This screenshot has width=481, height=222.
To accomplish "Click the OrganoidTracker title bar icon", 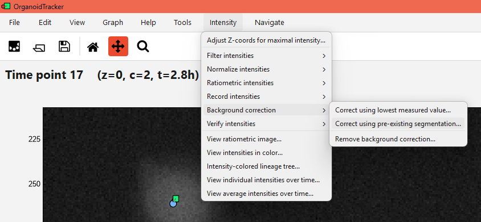I will [x=6, y=6].
